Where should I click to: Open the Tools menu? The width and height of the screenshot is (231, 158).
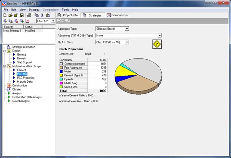(65, 10)
